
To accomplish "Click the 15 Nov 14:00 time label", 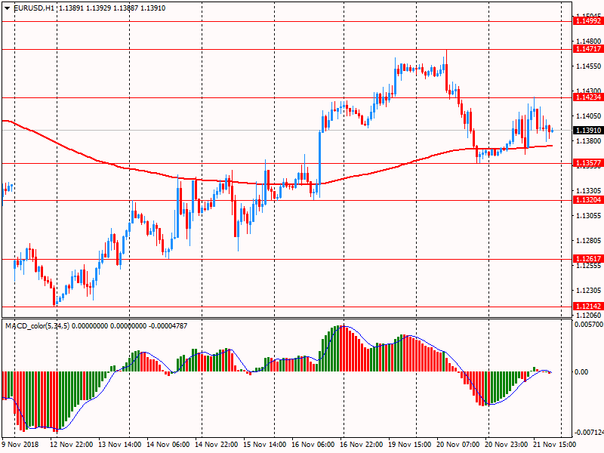I will click(x=265, y=444).
